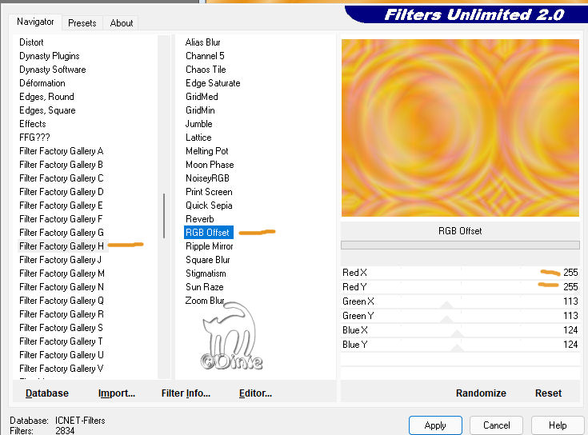588x435 pixels.
Task: Select Filter Factory Gallery R
Action: [61, 314]
